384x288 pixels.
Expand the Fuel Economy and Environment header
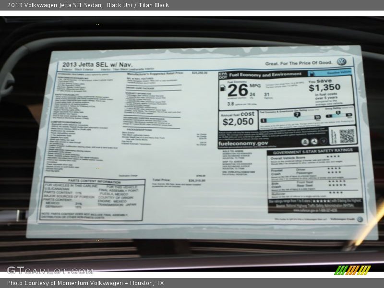265,74
